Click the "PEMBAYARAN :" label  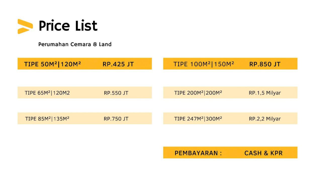click(x=198, y=153)
